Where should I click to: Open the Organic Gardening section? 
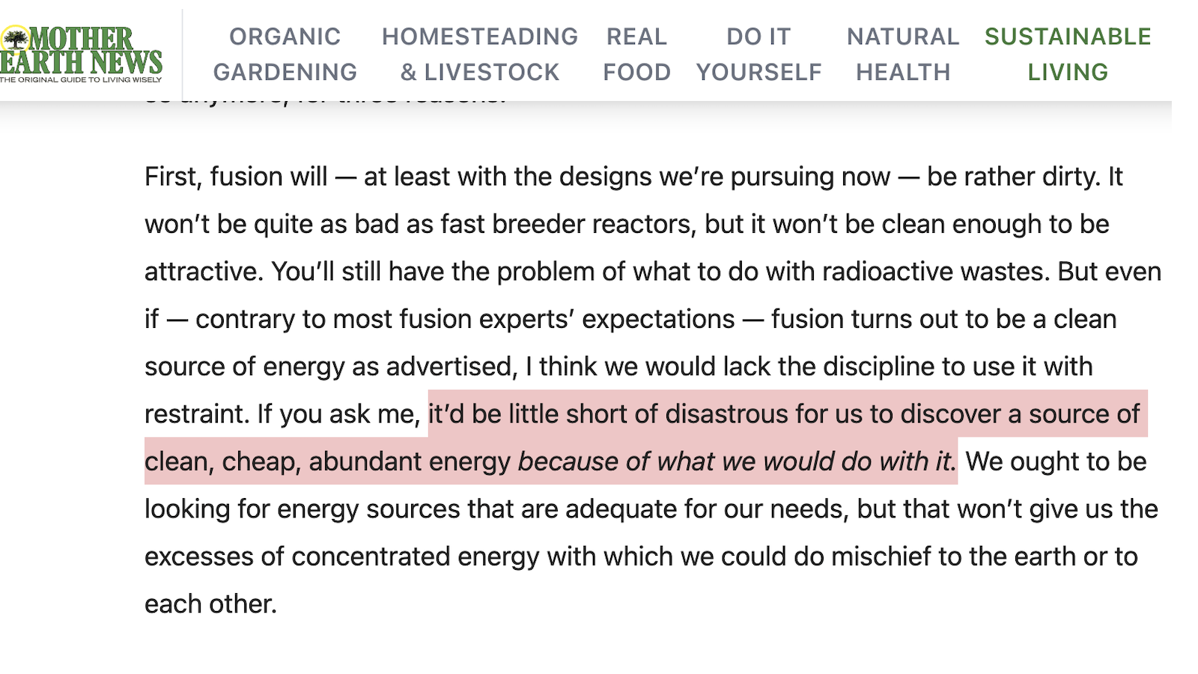click(x=285, y=54)
